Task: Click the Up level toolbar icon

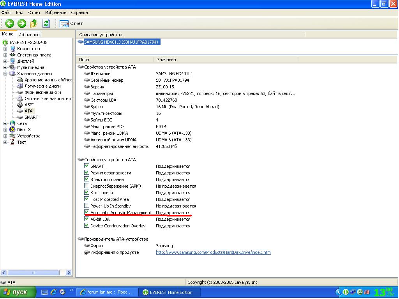Action: [34, 23]
